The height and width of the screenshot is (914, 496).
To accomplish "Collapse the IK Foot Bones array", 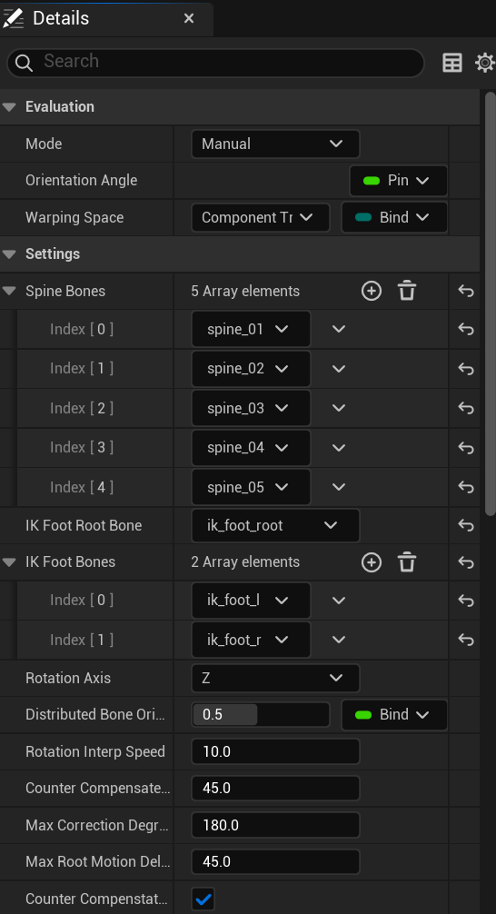I will click(x=9, y=561).
